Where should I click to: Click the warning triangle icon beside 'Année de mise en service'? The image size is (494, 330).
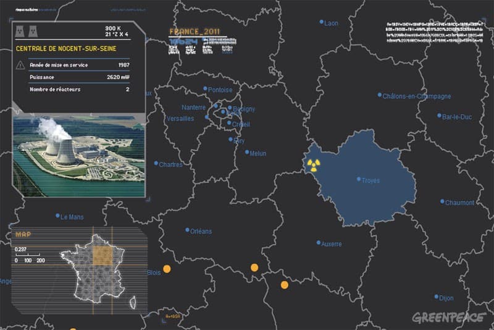tap(20, 65)
